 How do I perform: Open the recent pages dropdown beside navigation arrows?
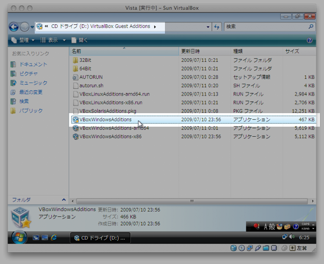[32, 27]
